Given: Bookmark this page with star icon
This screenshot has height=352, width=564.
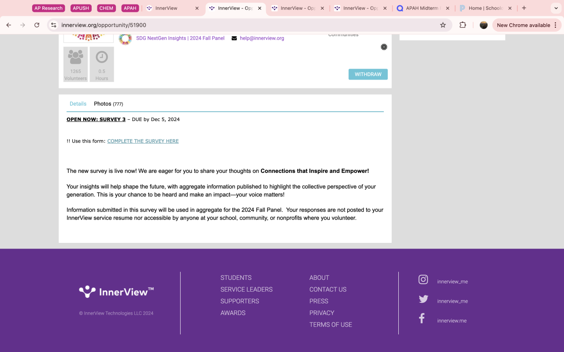Looking at the screenshot, I should [443, 25].
